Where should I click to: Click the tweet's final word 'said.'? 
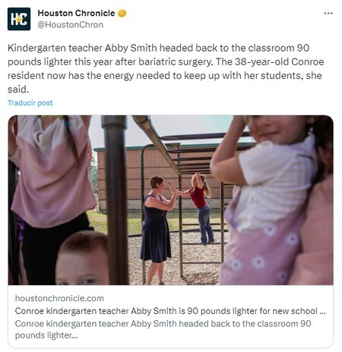click(x=18, y=90)
